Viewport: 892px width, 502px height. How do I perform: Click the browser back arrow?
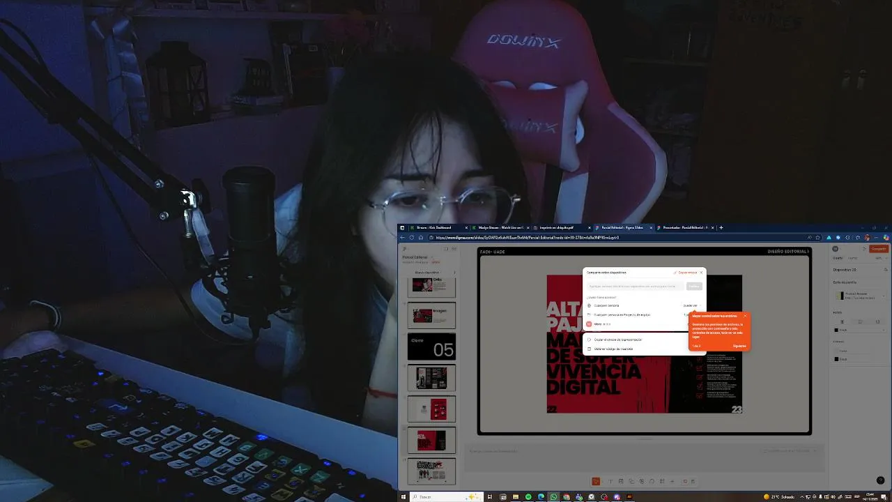tap(403, 237)
